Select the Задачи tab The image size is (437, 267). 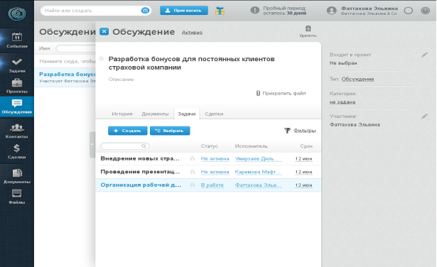tap(187, 114)
